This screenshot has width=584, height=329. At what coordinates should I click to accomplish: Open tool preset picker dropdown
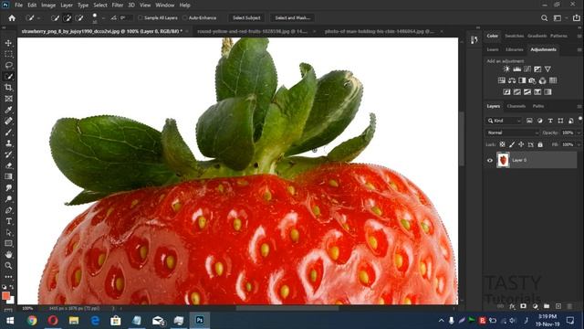tap(38, 18)
